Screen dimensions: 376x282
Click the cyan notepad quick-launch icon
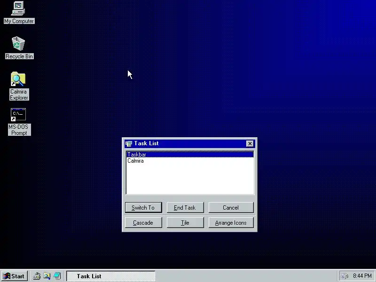click(x=57, y=276)
